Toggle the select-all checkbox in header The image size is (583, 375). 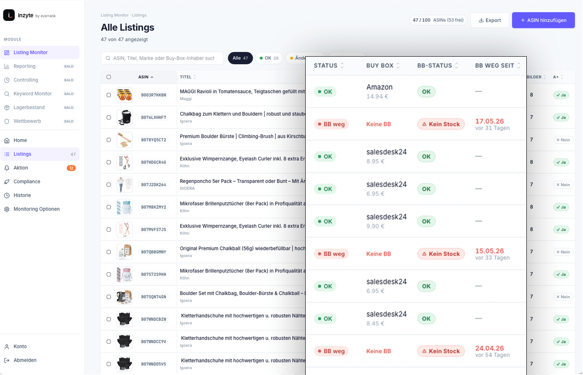(109, 77)
